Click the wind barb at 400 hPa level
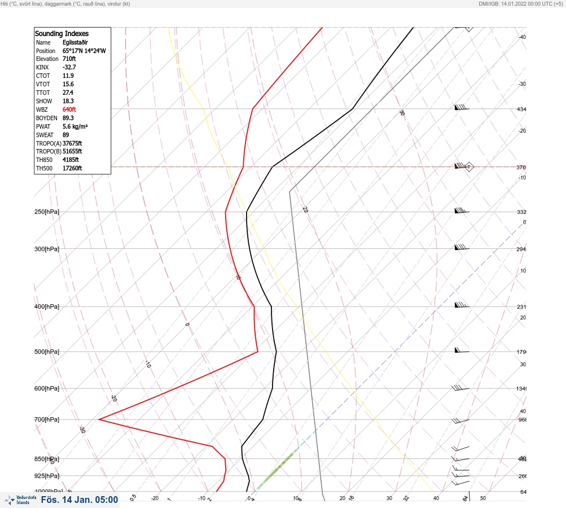 coord(462,305)
